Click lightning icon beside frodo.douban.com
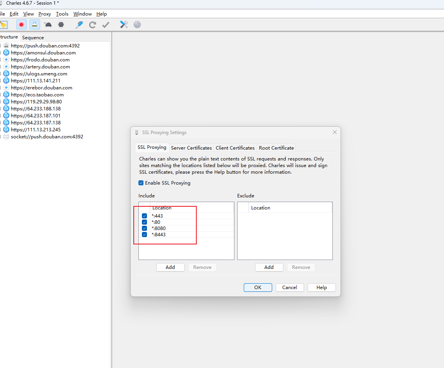The width and height of the screenshot is (444, 368). [x=6, y=60]
